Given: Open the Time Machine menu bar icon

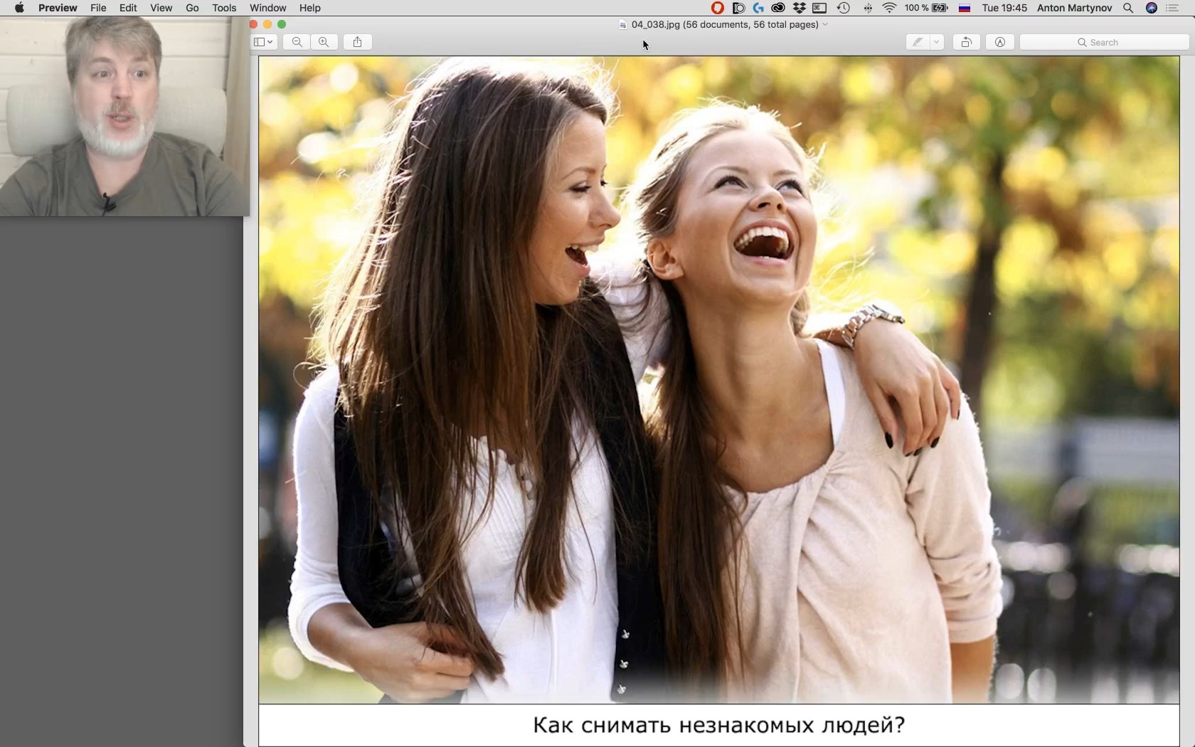Looking at the screenshot, I should click(x=843, y=8).
